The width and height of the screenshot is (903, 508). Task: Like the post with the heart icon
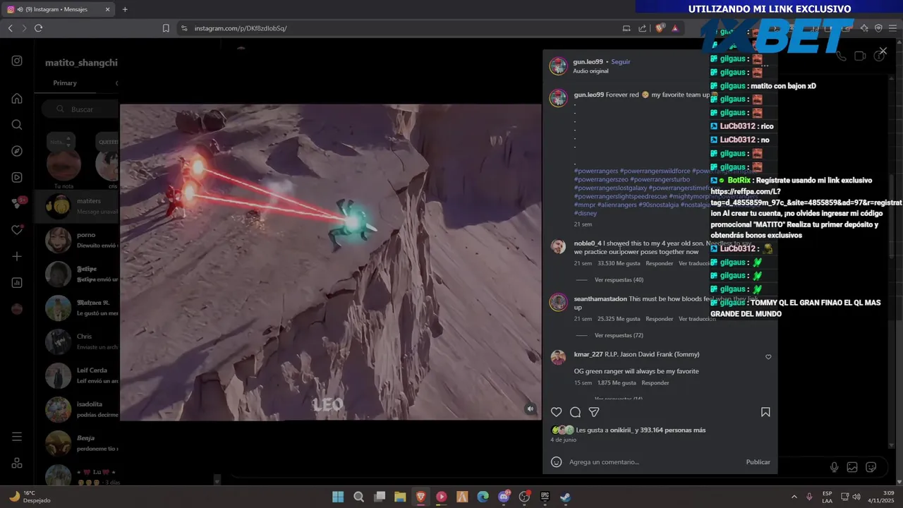(557, 412)
